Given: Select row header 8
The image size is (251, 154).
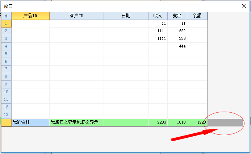Looking at the screenshot, I should click(6, 77).
